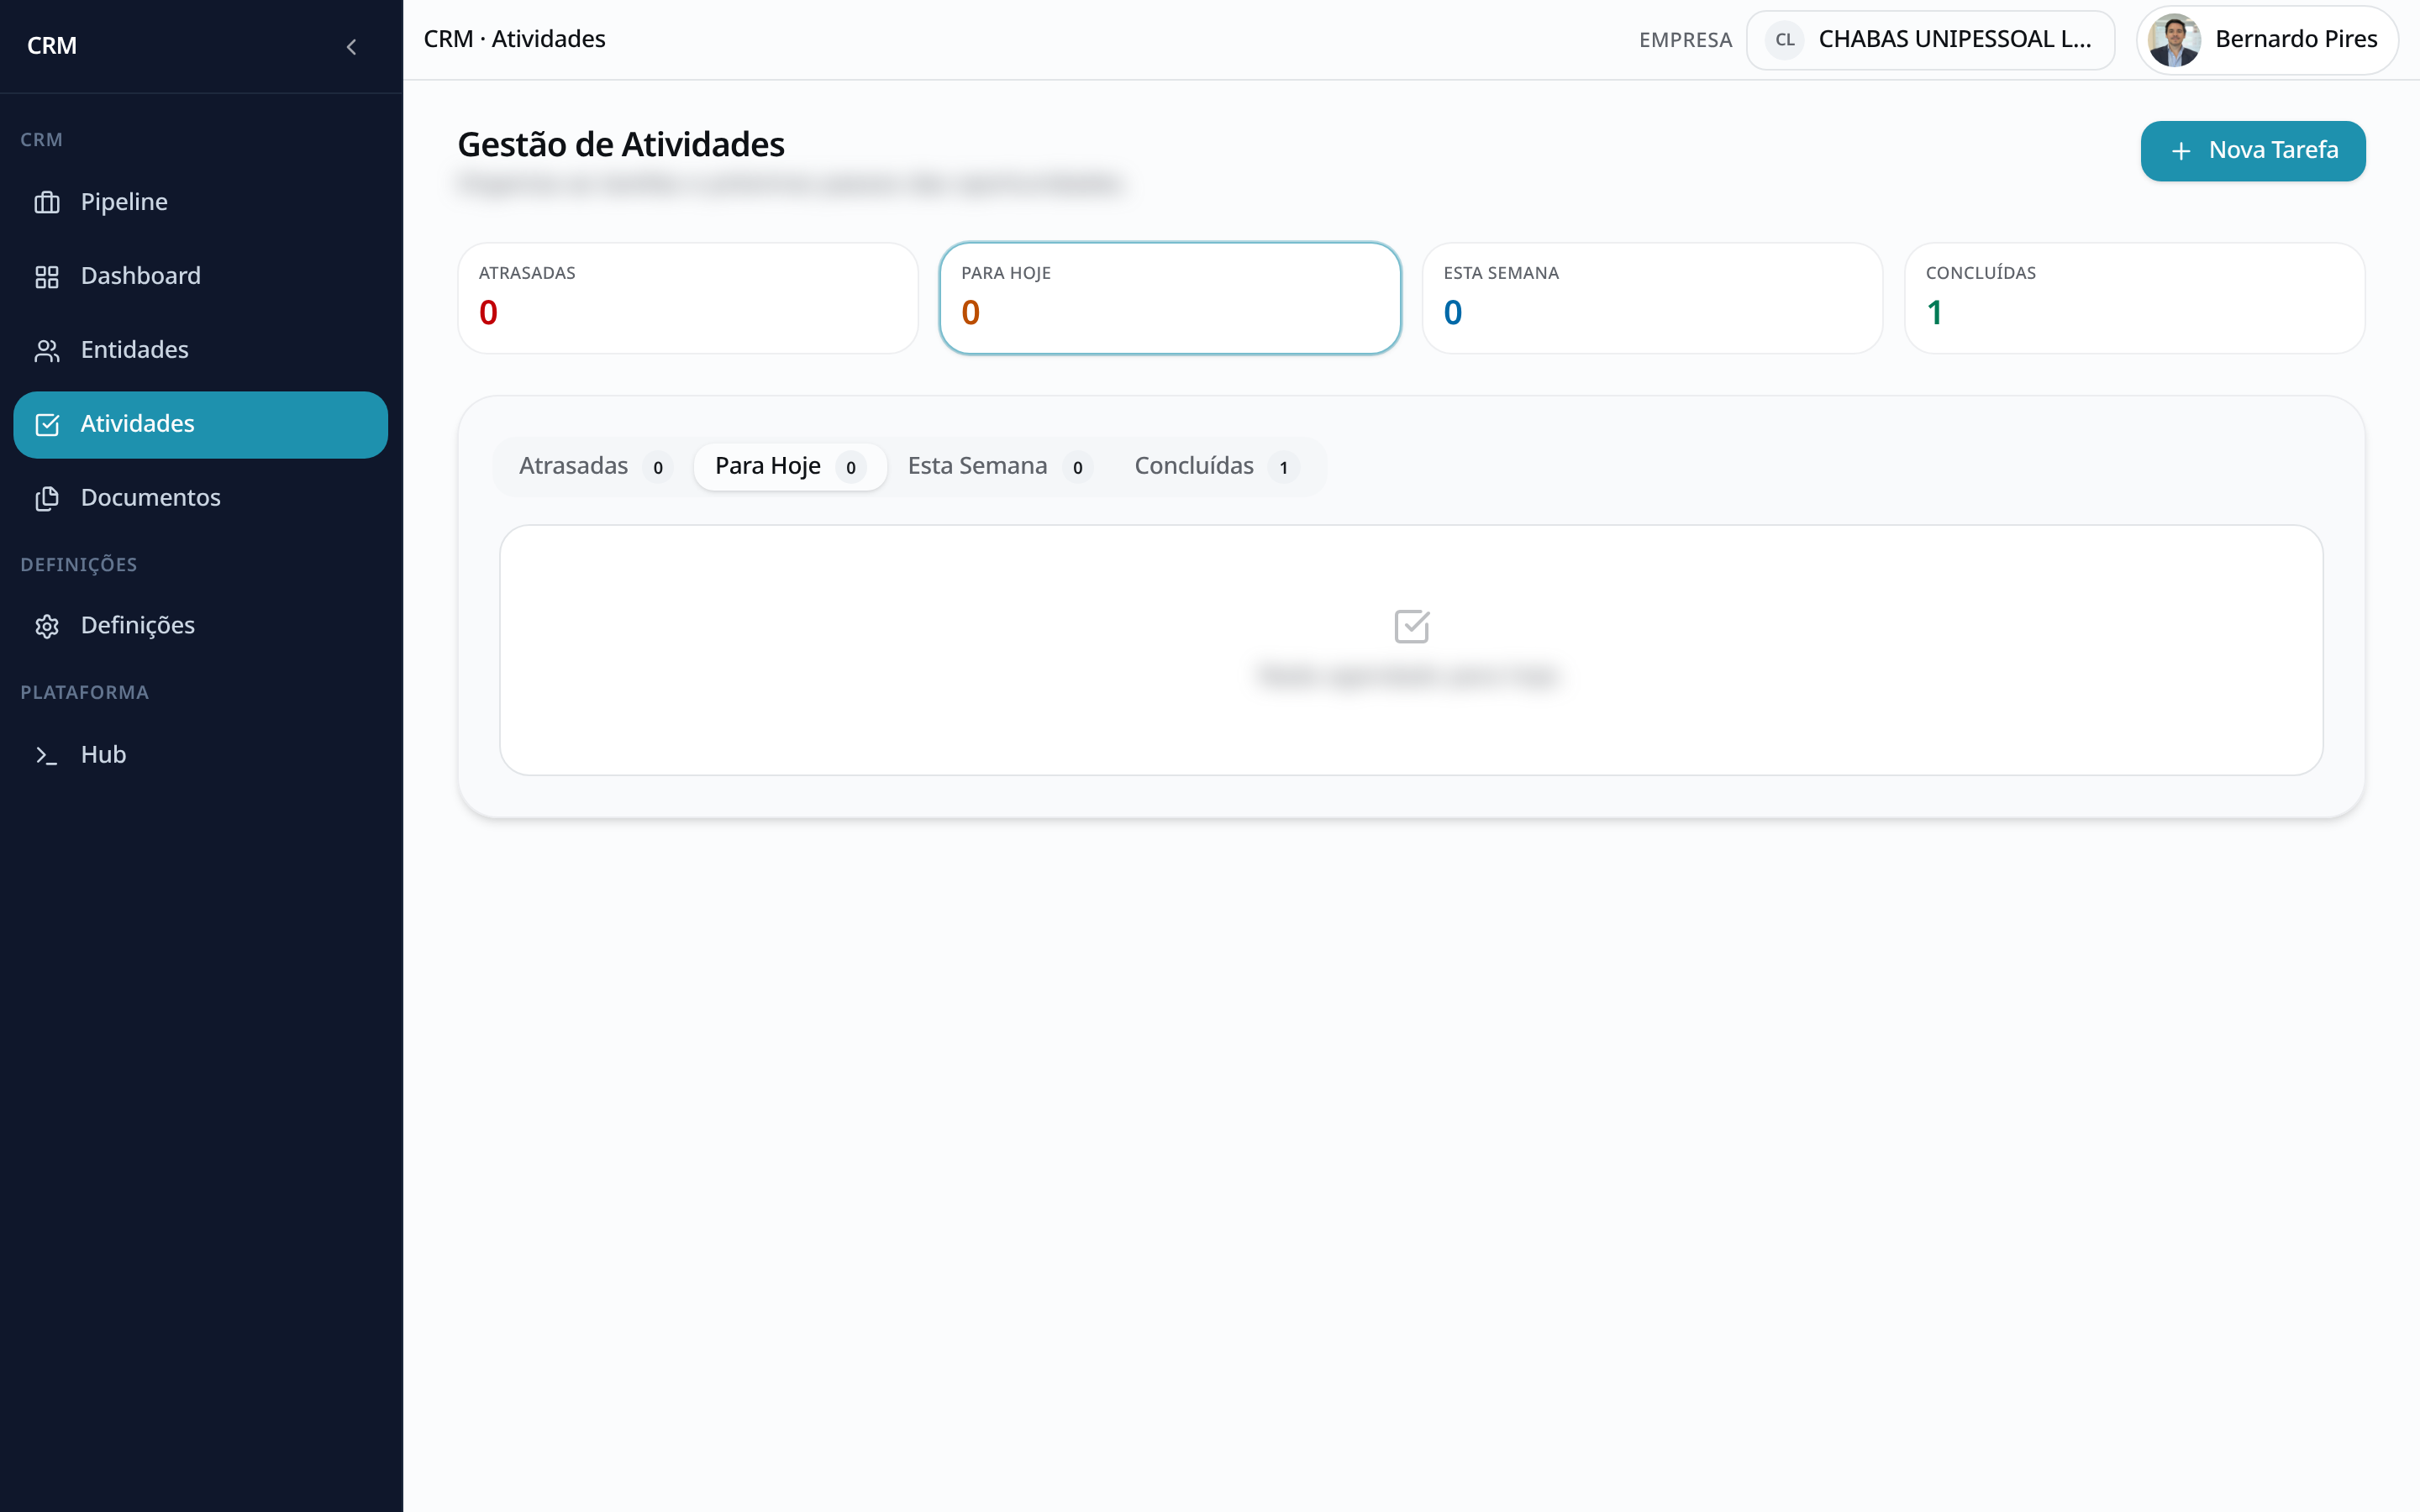Click the plus icon on Nova Tarefa
The image size is (2420, 1512).
click(2181, 151)
